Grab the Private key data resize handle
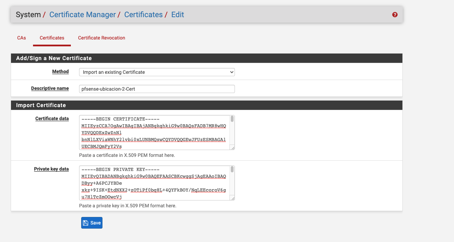 tap(233, 198)
